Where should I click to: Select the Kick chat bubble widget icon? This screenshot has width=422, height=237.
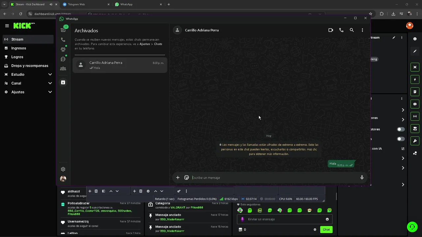[x=415, y=104]
